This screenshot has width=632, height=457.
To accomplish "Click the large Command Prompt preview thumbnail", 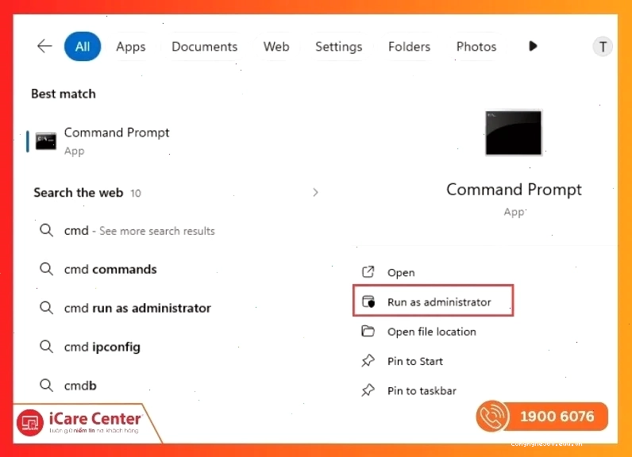I will point(514,132).
